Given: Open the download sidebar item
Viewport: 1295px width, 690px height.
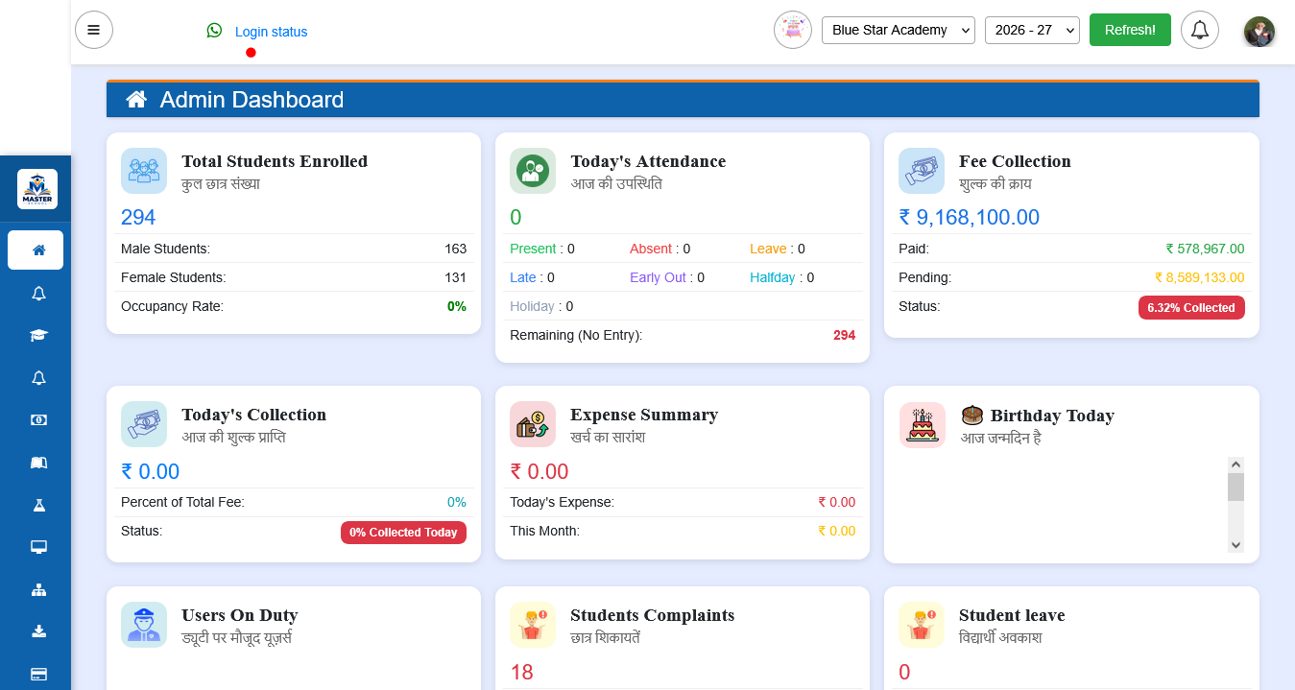Looking at the screenshot, I should tap(38, 631).
